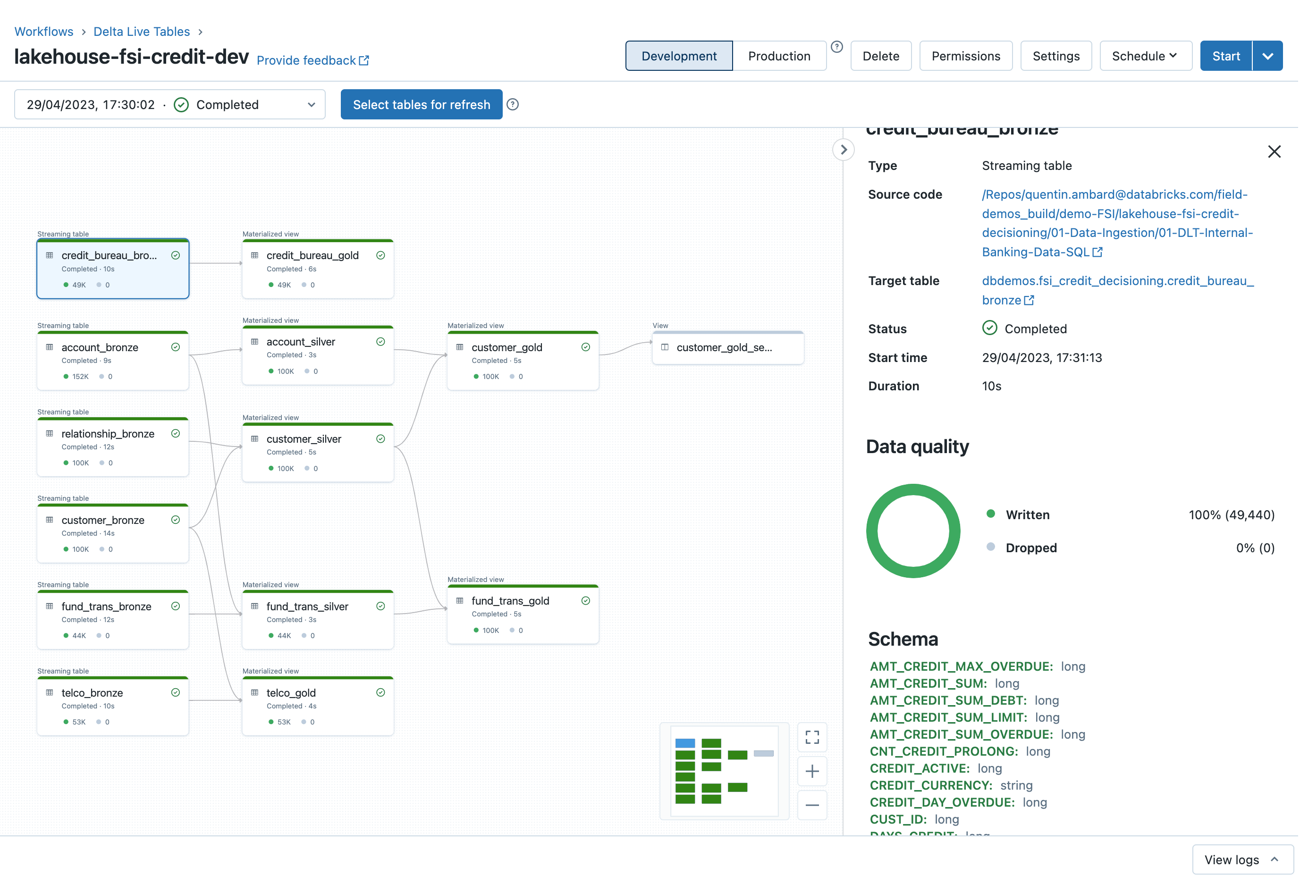
Task: Expand the Schedule dropdown
Action: pyautogui.click(x=1145, y=56)
